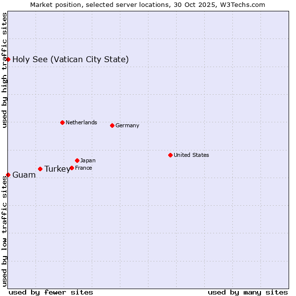Click the 'Guam' label text

pos(24,175)
